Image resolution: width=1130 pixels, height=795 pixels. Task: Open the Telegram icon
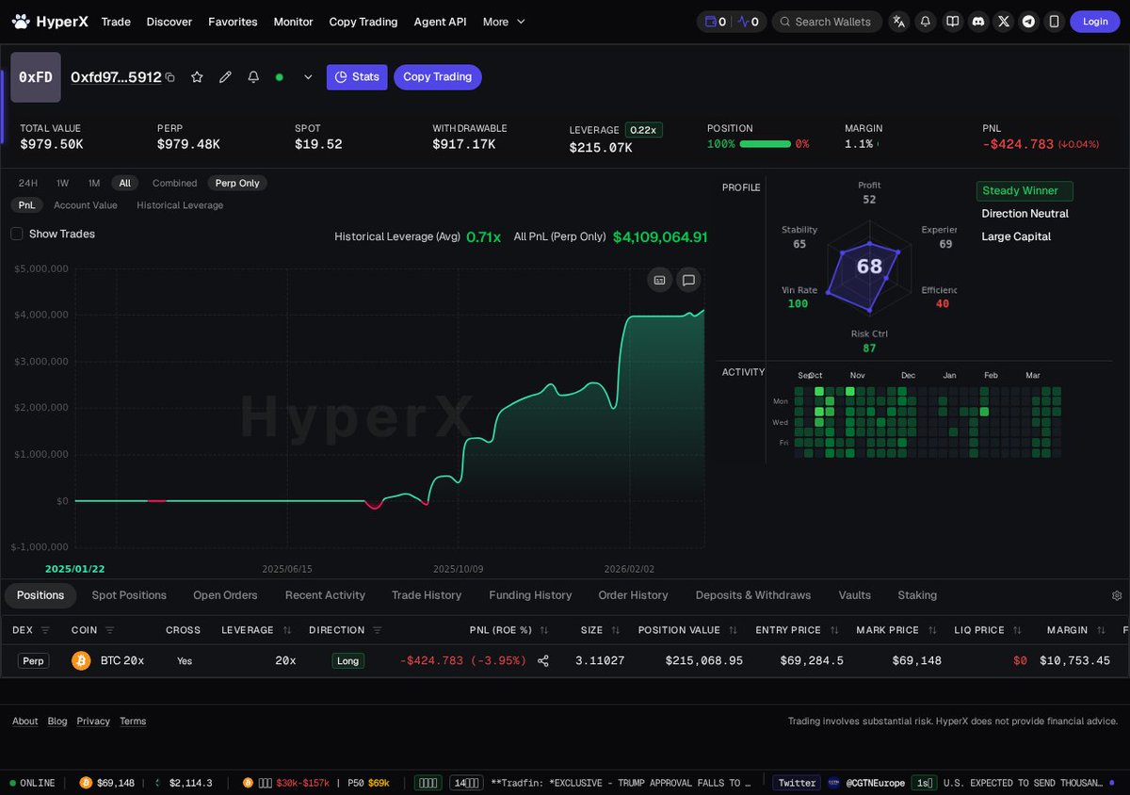tap(1029, 22)
